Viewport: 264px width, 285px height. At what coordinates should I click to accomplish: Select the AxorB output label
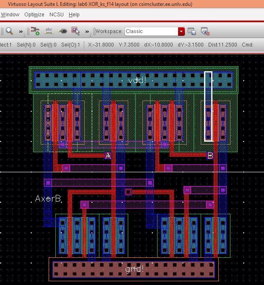(48, 199)
